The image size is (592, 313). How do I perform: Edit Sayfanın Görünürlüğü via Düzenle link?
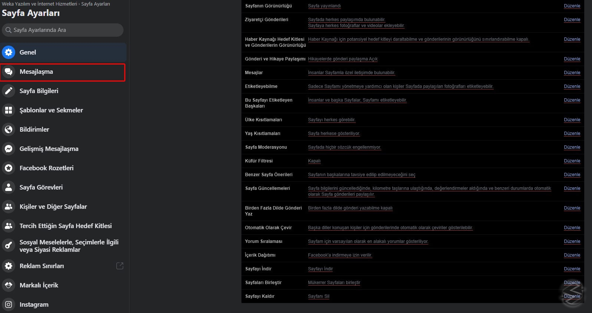(572, 6)
